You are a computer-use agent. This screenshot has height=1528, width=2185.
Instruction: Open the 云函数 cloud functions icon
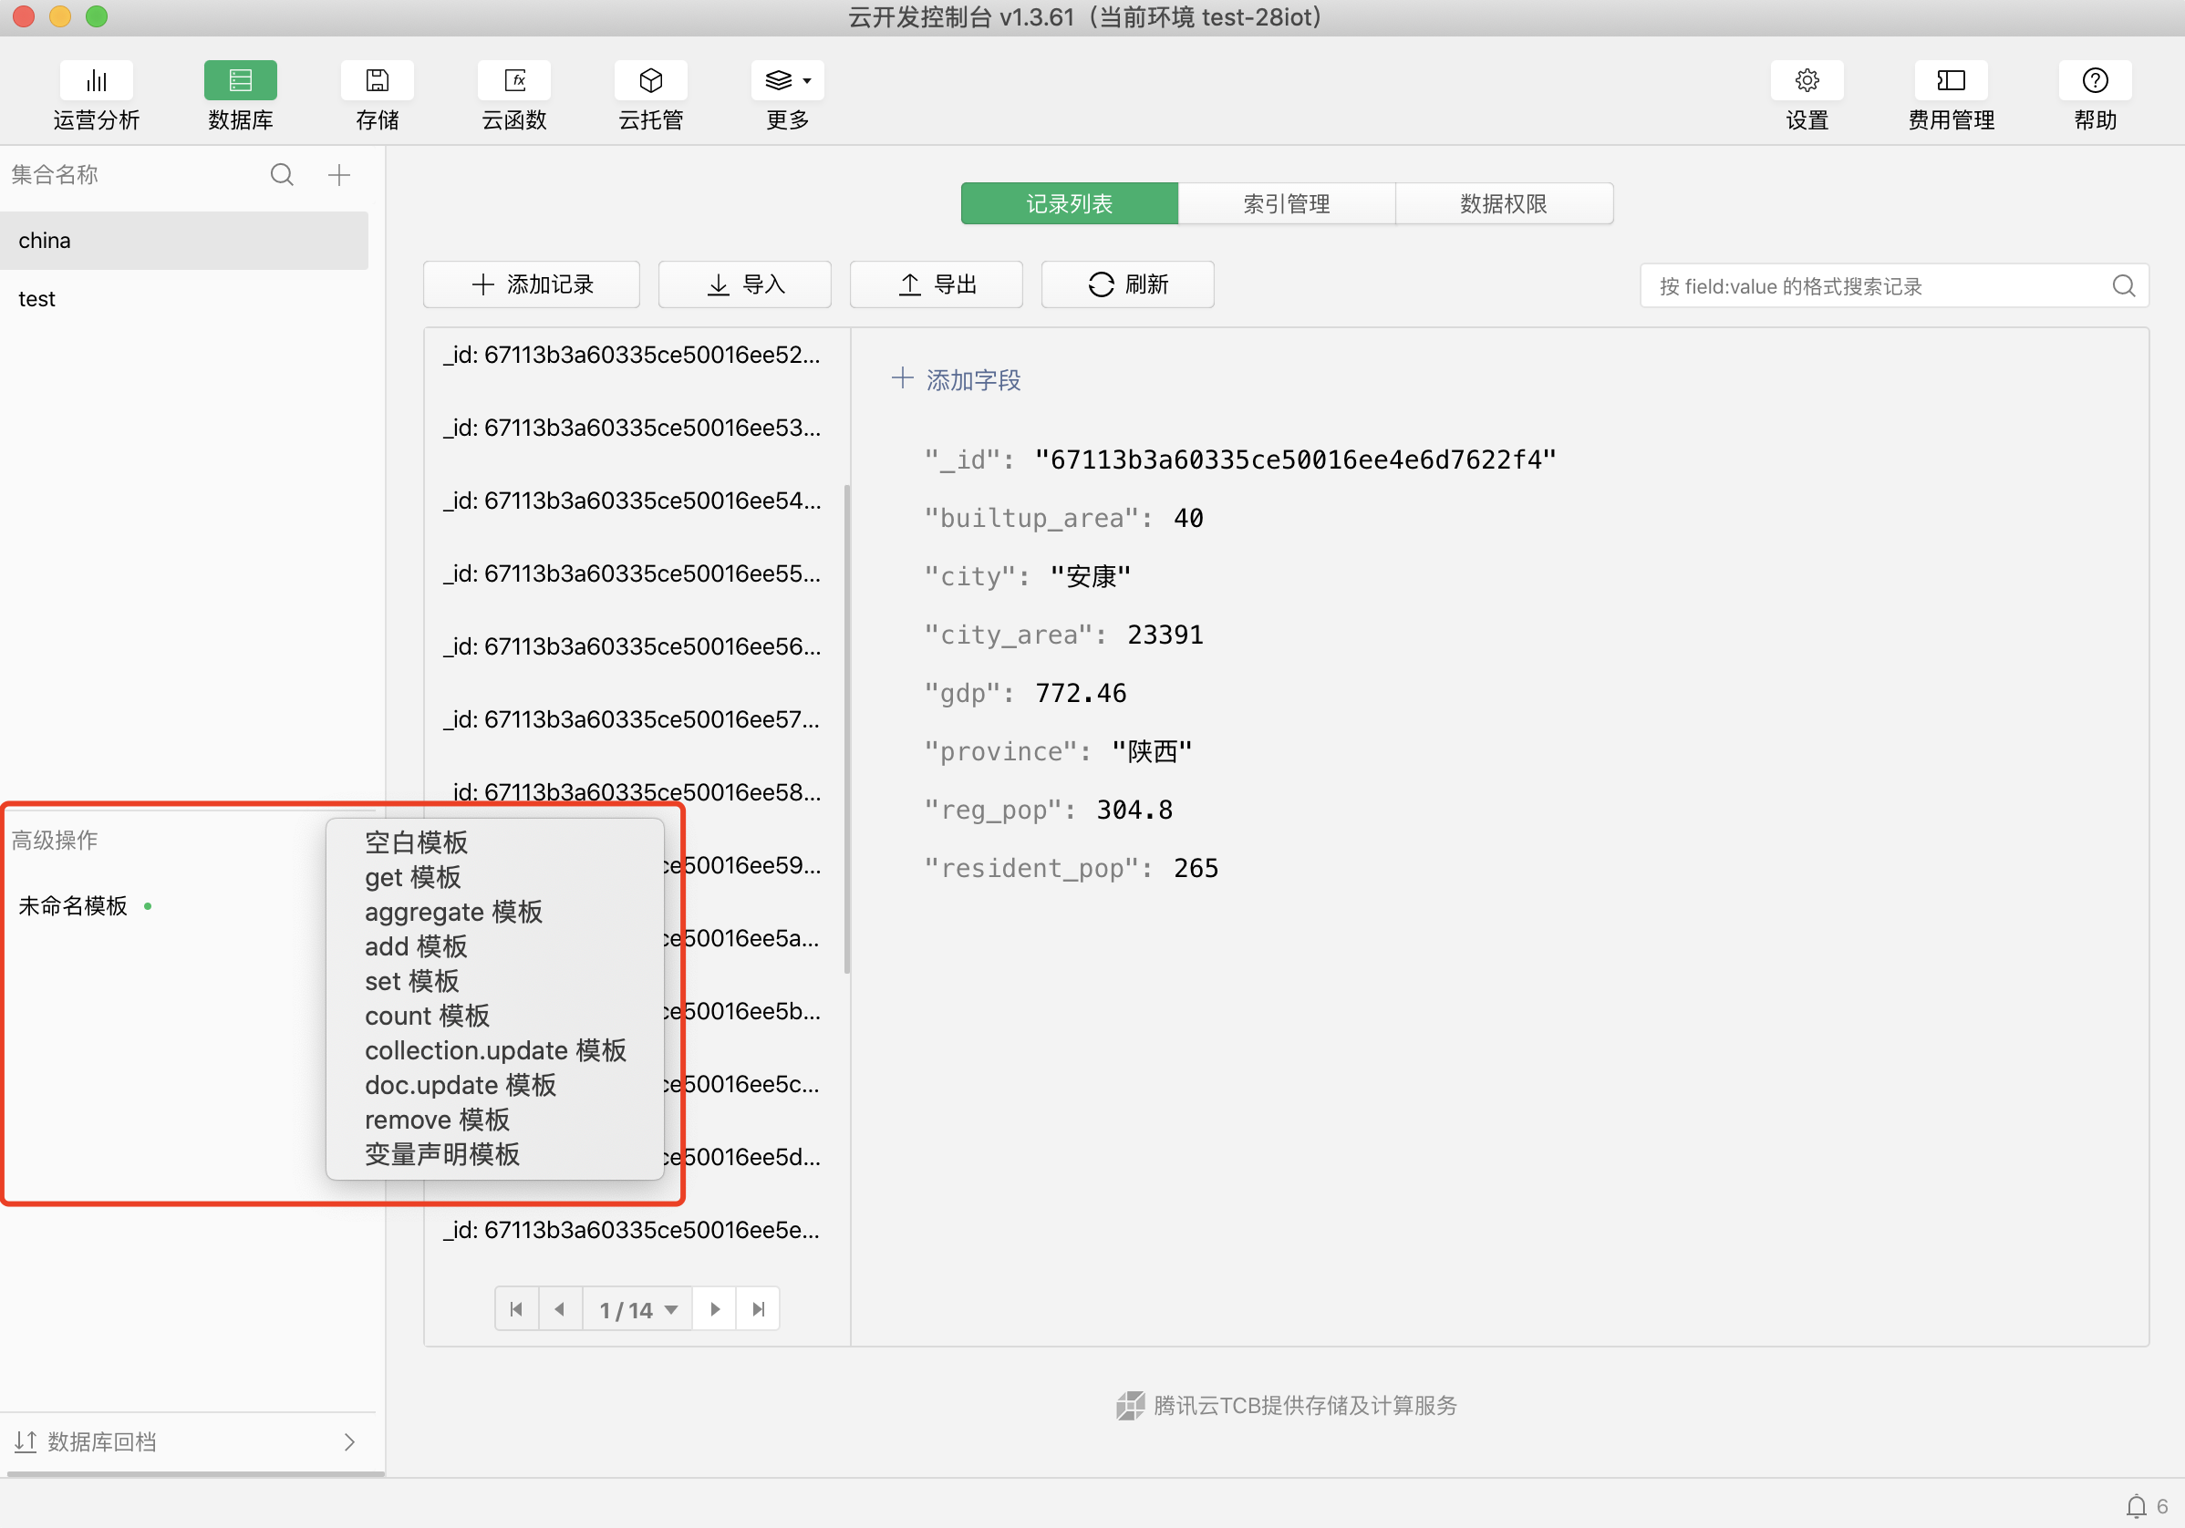514,81
